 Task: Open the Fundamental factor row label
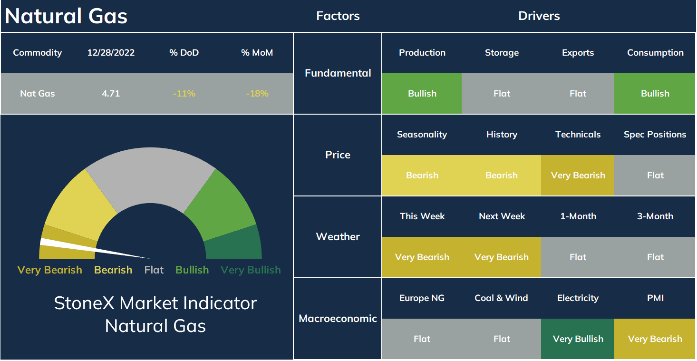(338, 73)
